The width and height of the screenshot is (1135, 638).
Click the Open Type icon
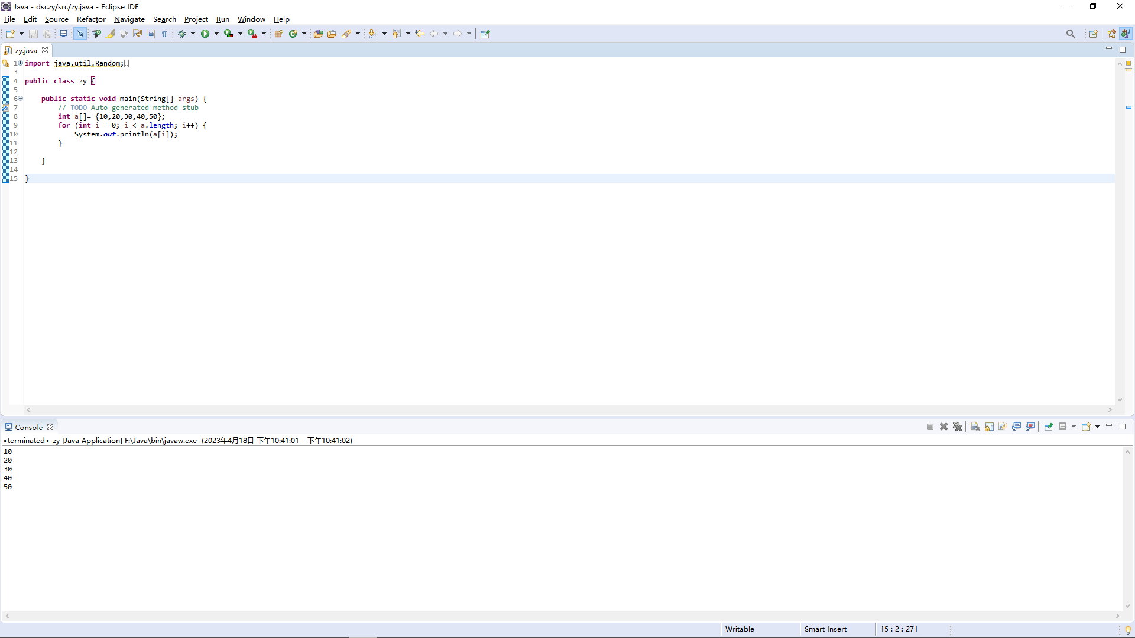318,34
